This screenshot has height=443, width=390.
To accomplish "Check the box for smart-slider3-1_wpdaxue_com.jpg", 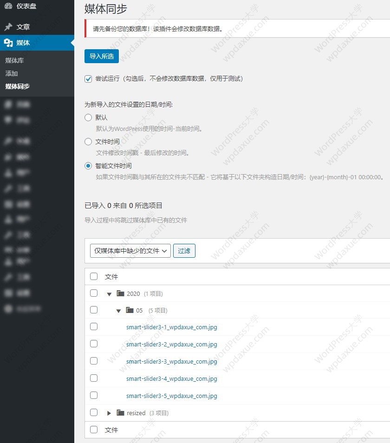I will [94, 327].
